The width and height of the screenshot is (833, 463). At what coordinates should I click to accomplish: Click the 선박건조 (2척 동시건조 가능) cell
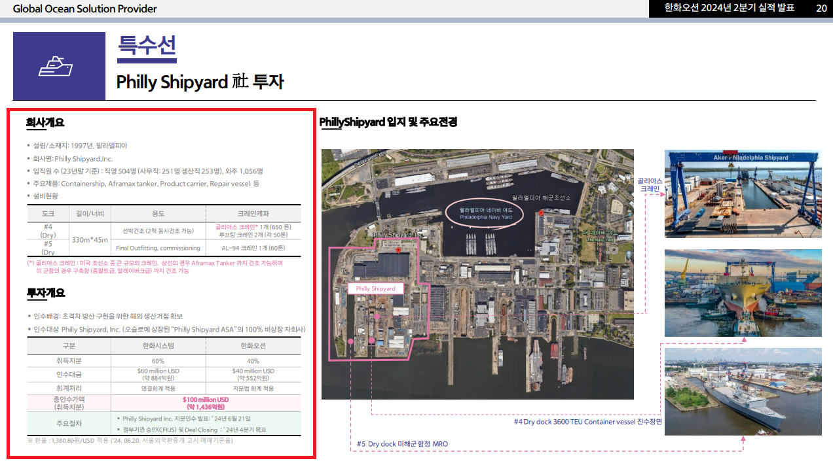coord(158,230)
